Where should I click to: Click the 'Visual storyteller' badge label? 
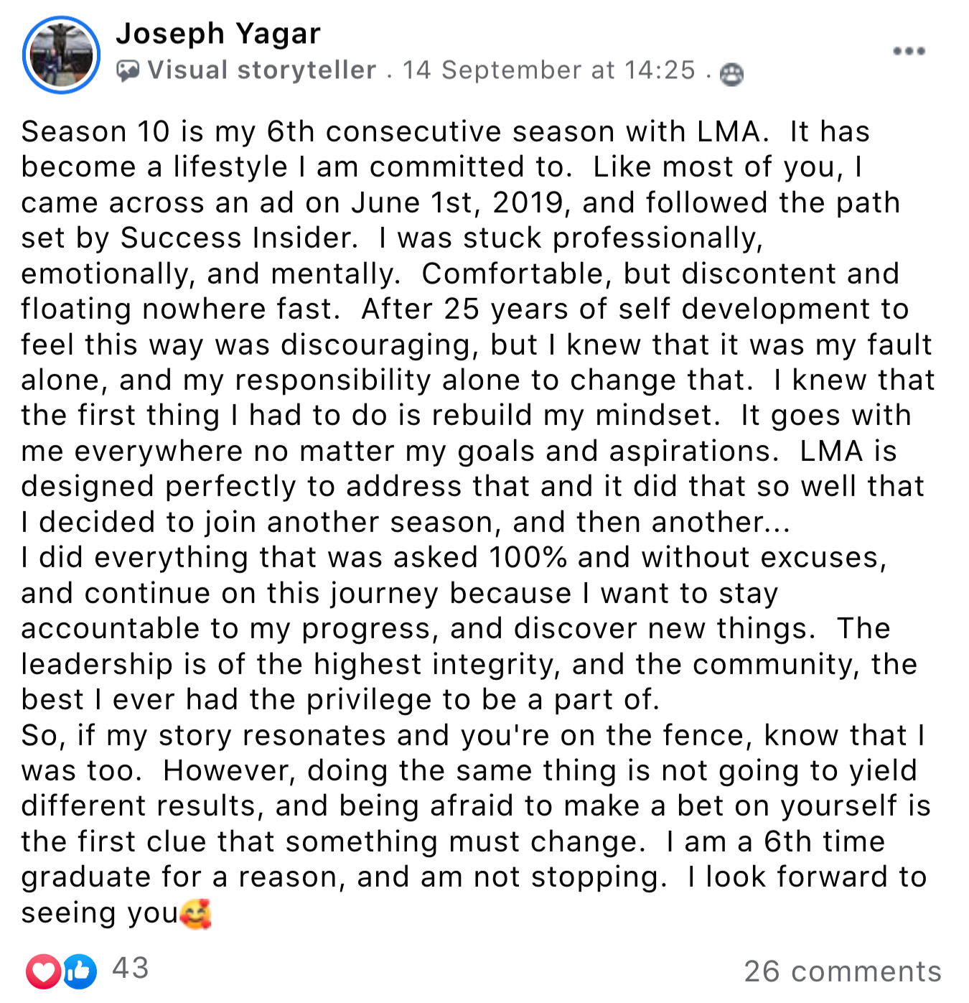(x=262, y=70)
